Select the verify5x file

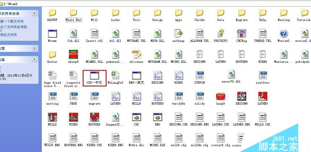tap(179, 96)
